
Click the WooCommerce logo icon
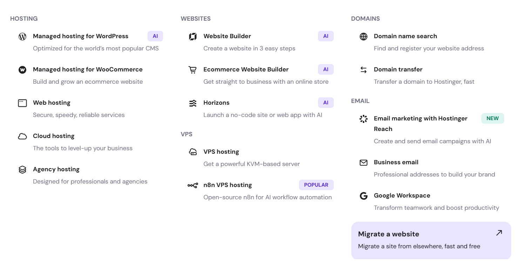point(22,70)
